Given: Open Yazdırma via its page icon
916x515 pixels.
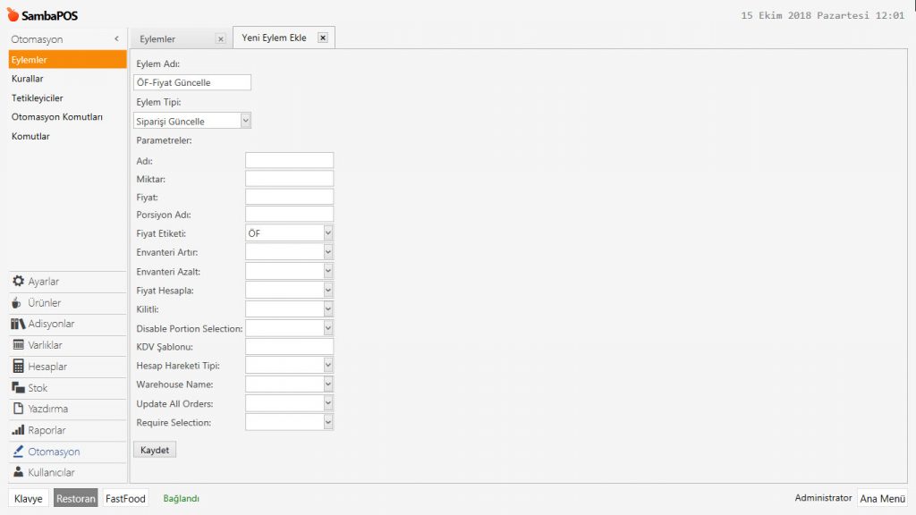Looking at the screenshot, I should (18, 409).
